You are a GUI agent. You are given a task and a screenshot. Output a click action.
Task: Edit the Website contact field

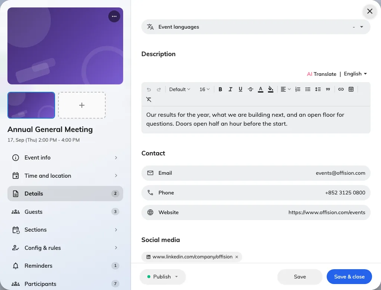click(x=256, y=212)
